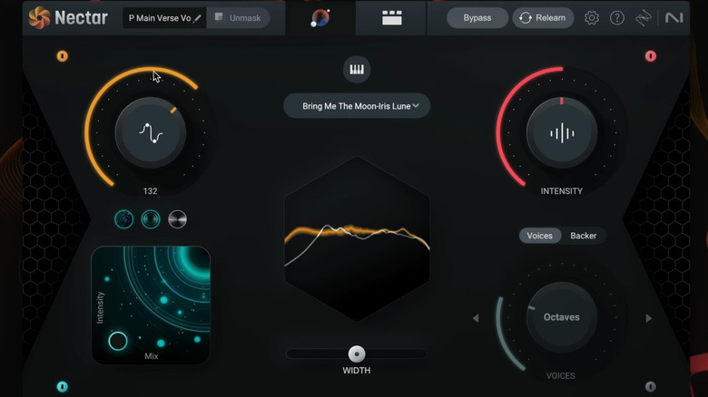Click the piano keyboard icon button

[x=357, y=70]
